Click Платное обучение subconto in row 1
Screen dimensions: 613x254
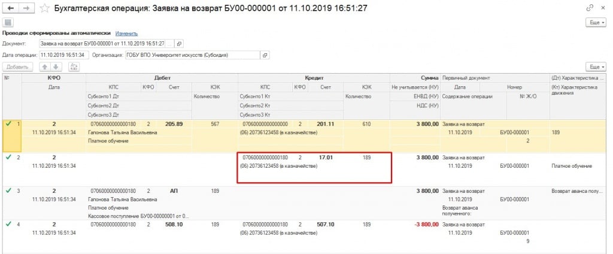(x=109, y=141)
